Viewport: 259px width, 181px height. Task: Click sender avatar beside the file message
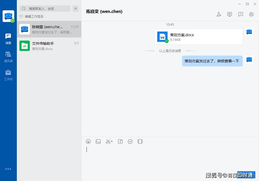point(249,32)
